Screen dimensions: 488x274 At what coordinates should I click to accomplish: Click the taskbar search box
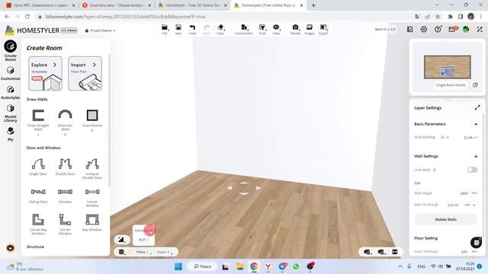click(202, 266)
